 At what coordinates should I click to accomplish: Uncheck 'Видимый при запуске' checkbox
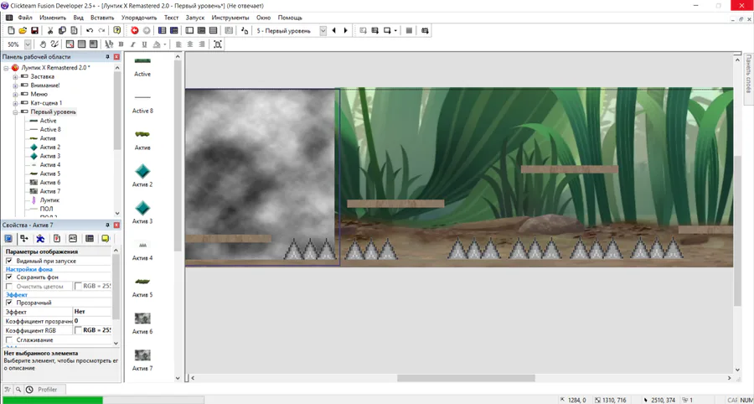(10, 261)
